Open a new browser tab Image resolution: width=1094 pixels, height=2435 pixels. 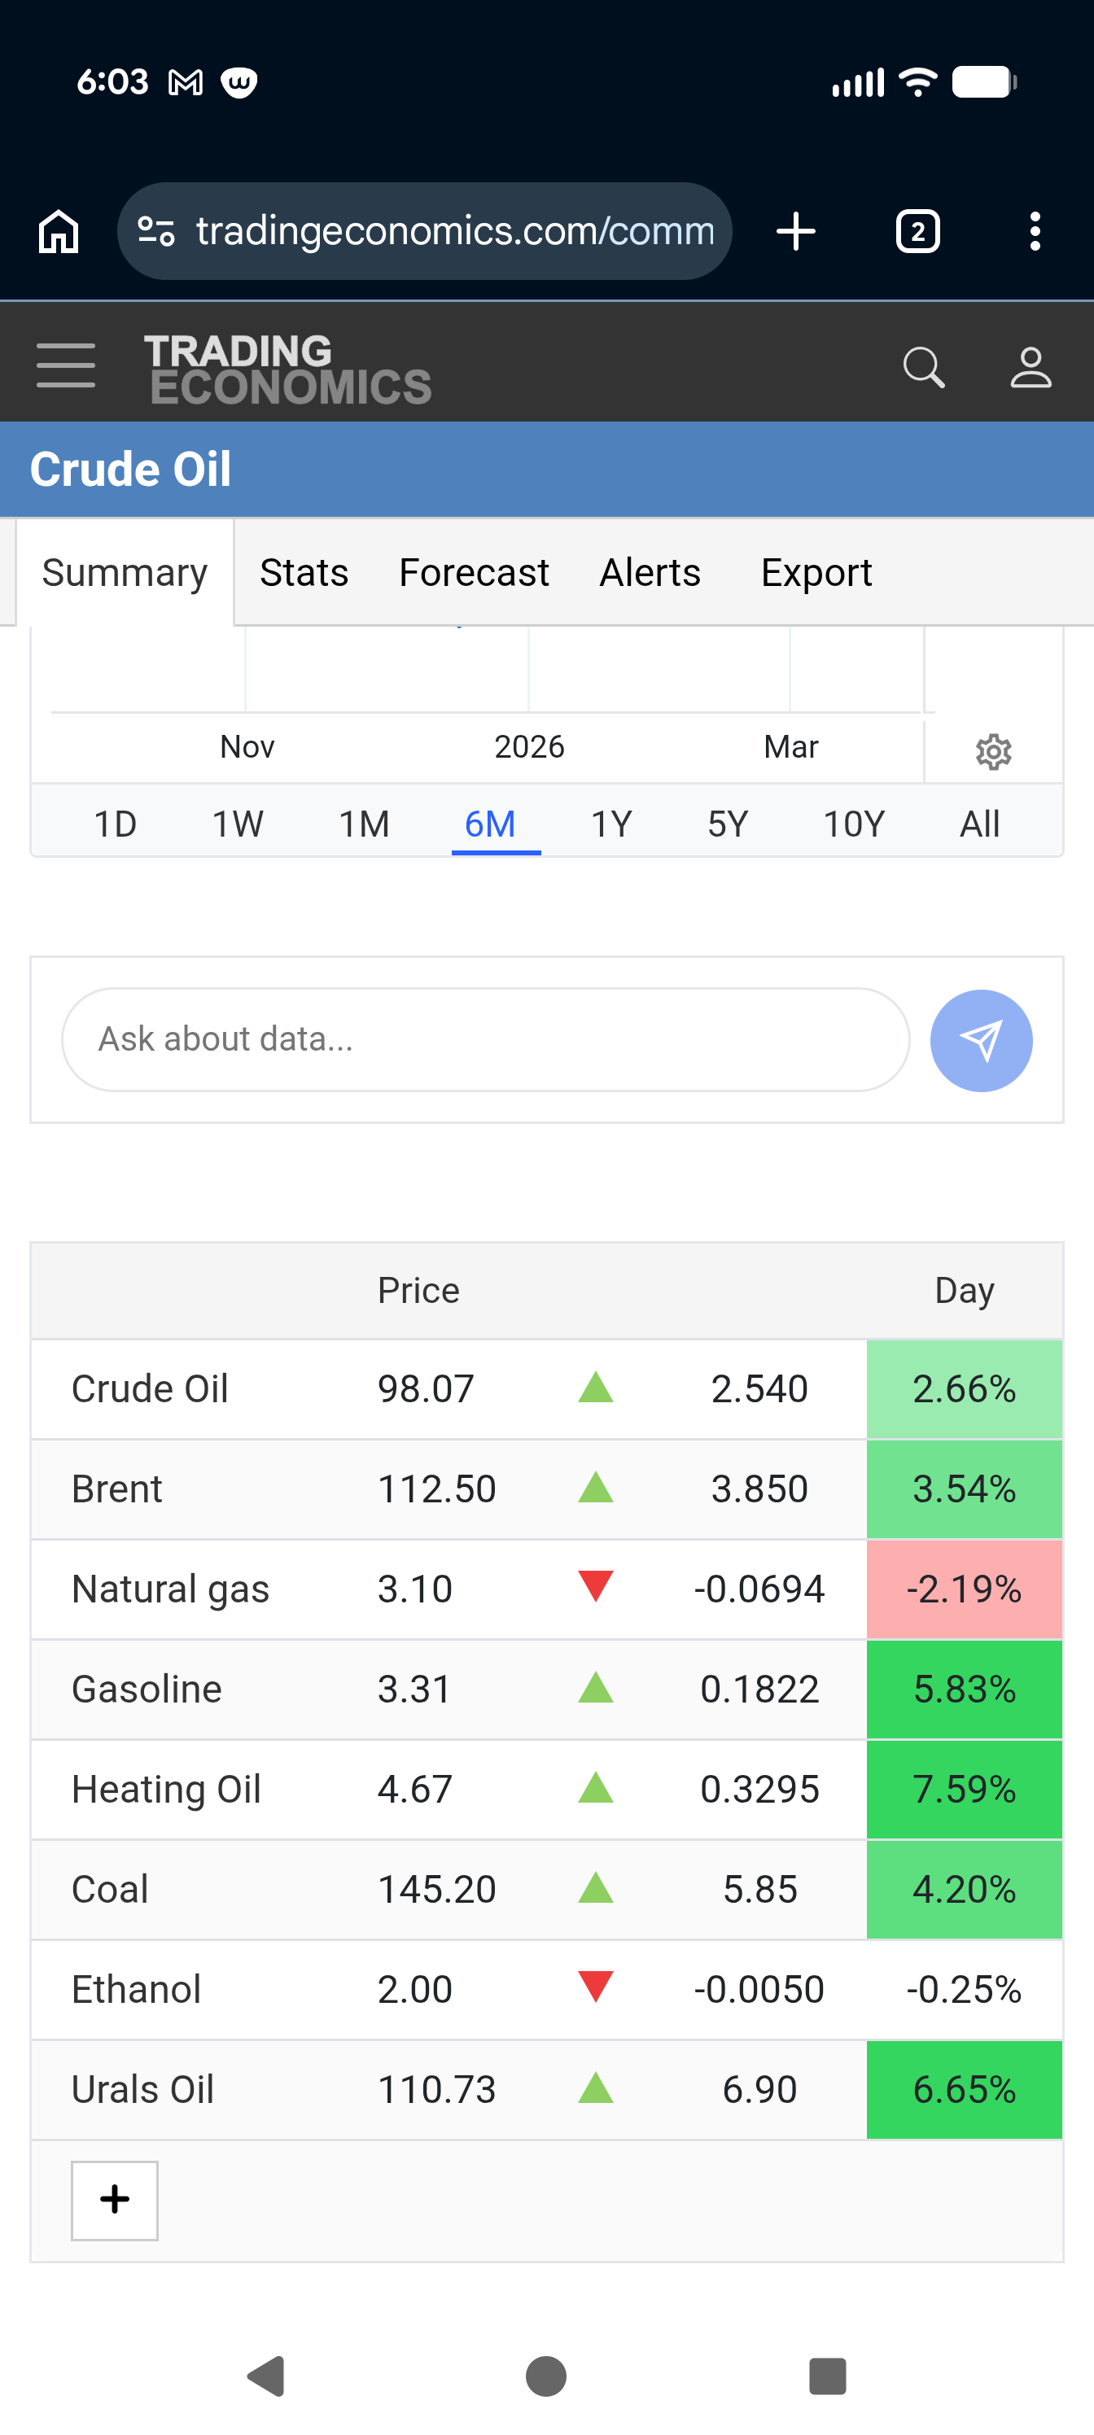(x=795, y=232)
